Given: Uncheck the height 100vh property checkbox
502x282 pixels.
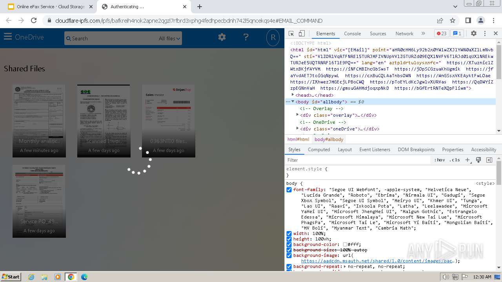Looking at the screenshot, I should point(289,239).
